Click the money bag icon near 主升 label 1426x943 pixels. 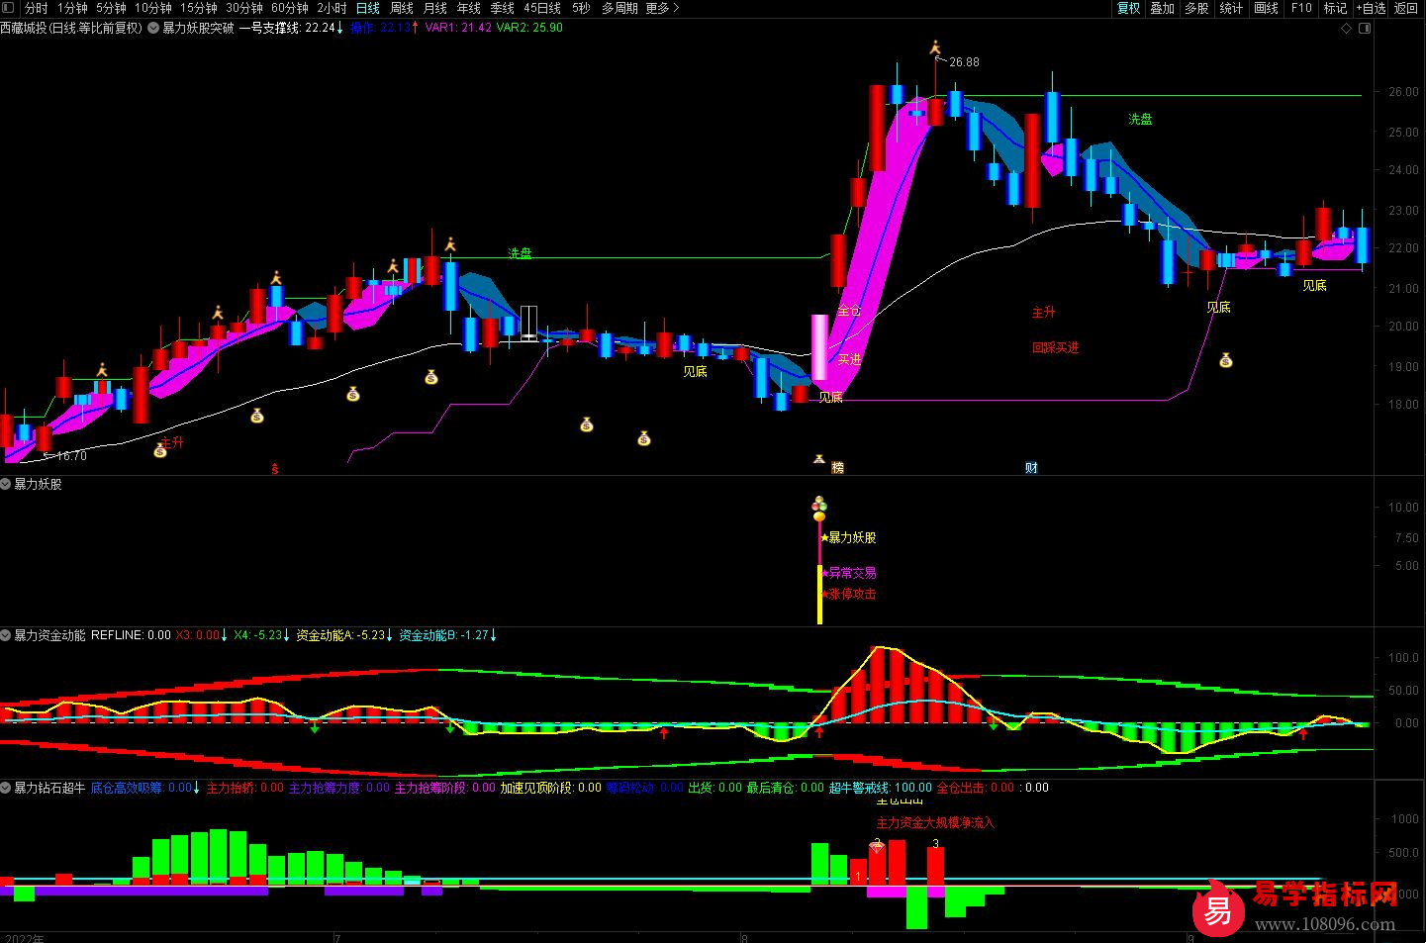pyautogui.click(x=160, y=451)
